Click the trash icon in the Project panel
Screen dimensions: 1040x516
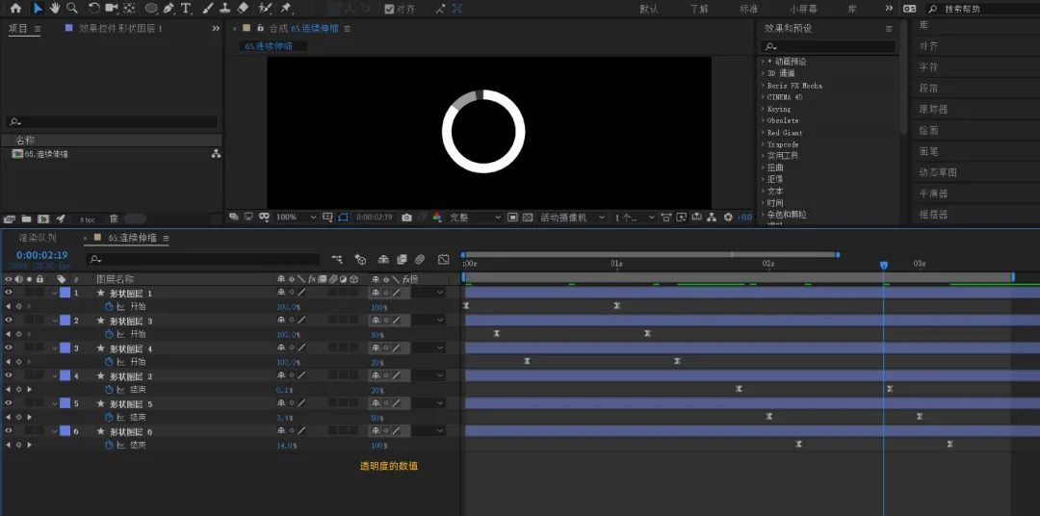[x=114, y=219]
